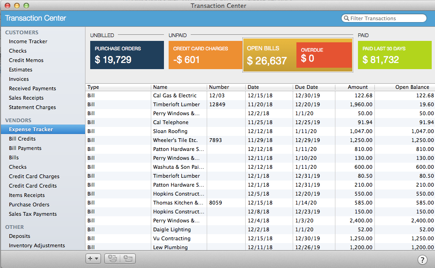Click the search magnifier icon
This screenshot has height=268, width=435.
click(346, 18)
